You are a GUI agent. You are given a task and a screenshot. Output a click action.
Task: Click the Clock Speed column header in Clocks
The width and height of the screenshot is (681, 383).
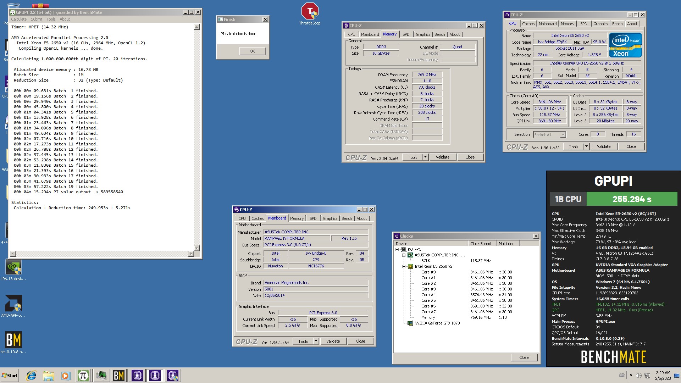[482, 244]
